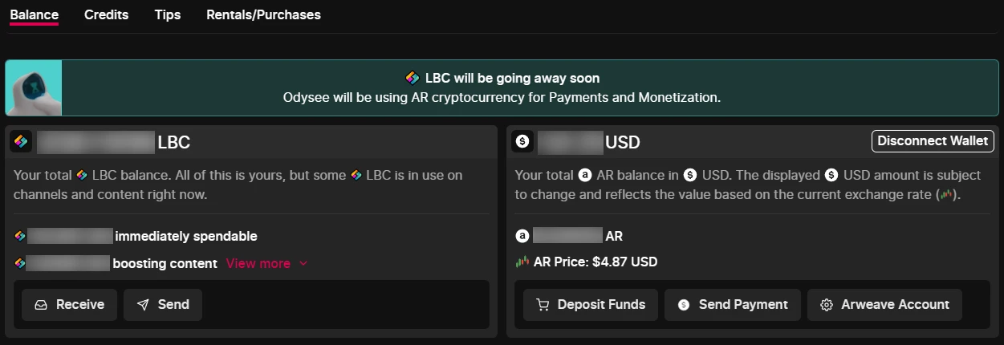Go to Rentals/Purchases tab
Viewport: 1004px width, 345px height.
pyautogui.click(x=263, y=14)
